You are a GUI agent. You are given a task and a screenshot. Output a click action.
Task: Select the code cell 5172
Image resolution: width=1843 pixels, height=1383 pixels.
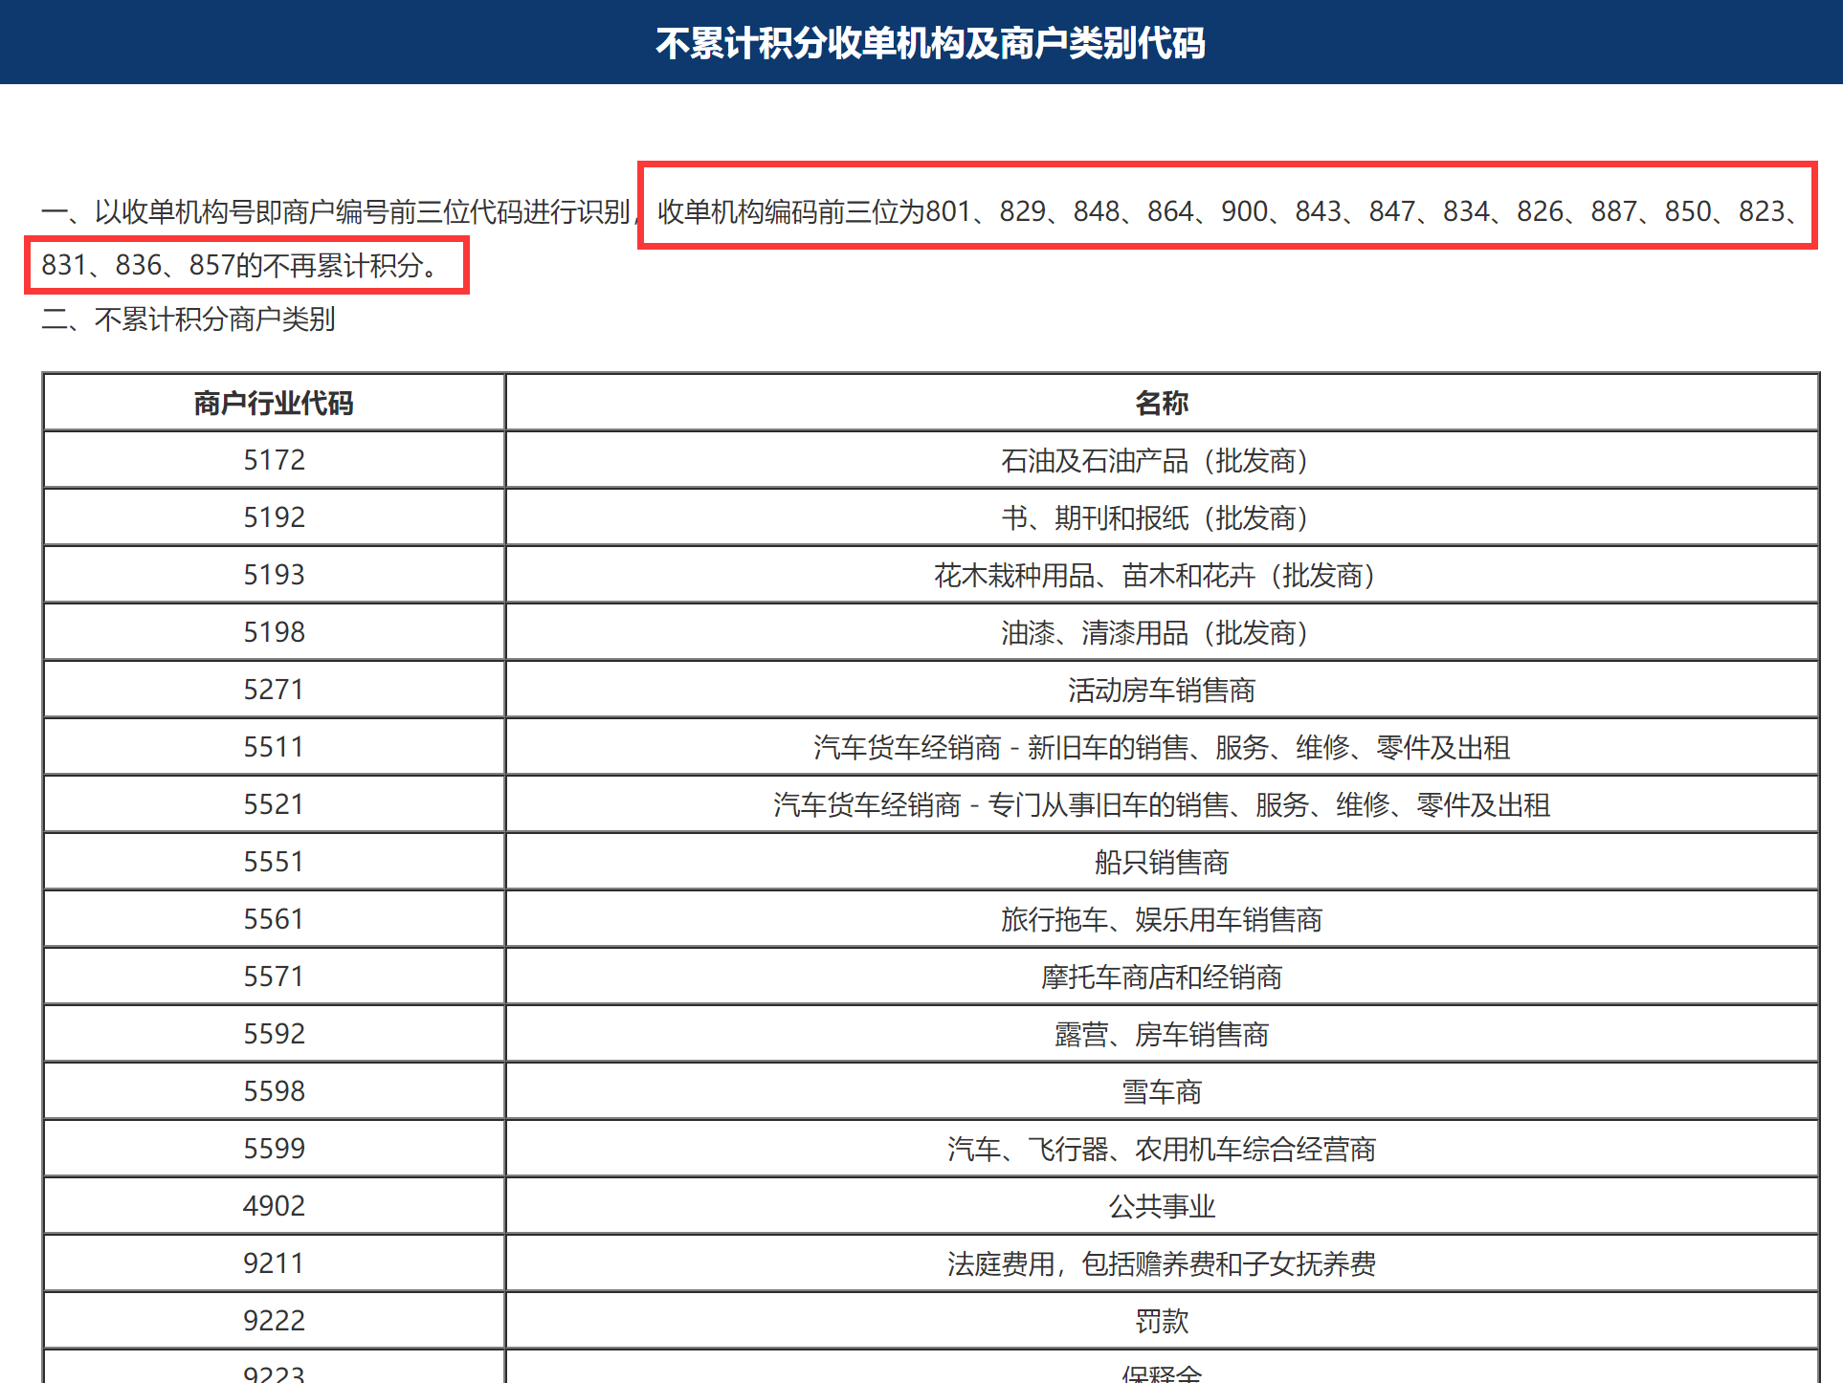[x=274, y=460]
